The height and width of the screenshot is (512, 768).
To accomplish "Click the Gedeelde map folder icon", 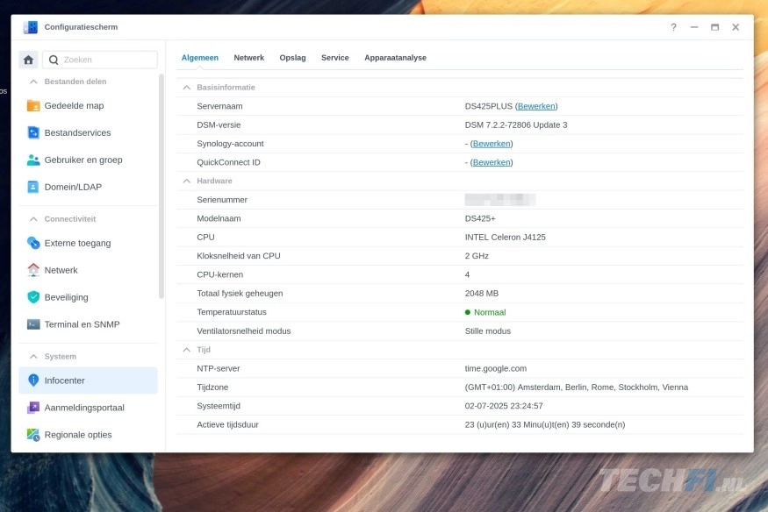I will 33,105.
